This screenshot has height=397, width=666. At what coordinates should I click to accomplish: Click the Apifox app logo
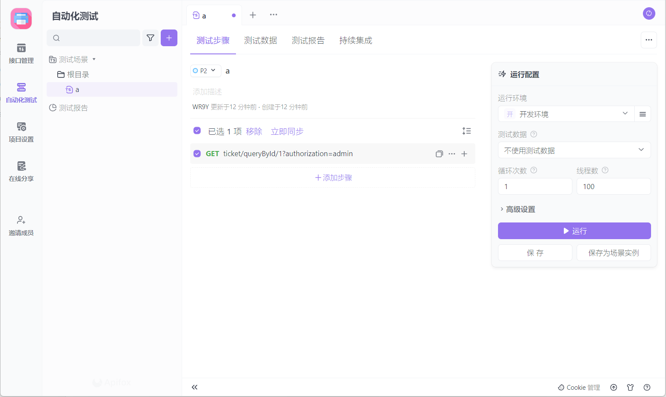pos(21,18)
